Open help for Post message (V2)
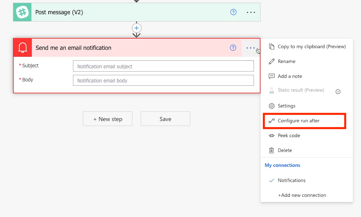This screenshot has width=361, height=217. click(x=233, y=12)
